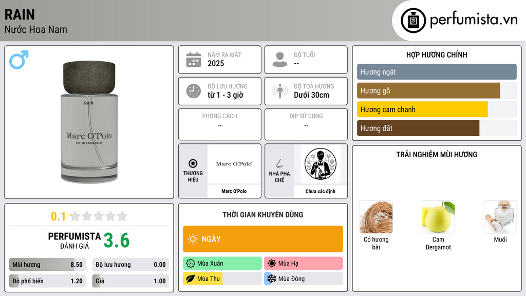Click the Độ lưu hương 0.00 score bar
This screenshot has width=526, height=296.
coord(130,265)
